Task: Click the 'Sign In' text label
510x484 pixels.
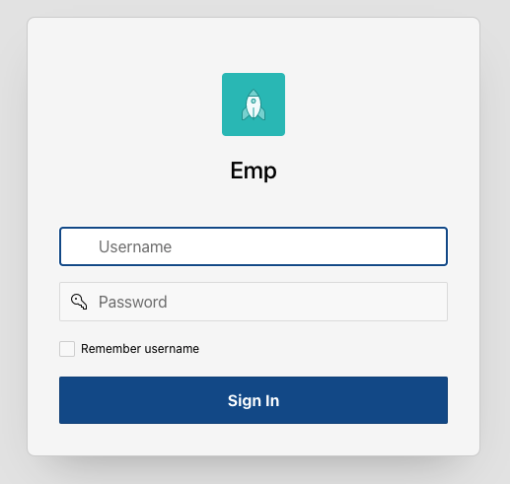Action: (254, 401)
